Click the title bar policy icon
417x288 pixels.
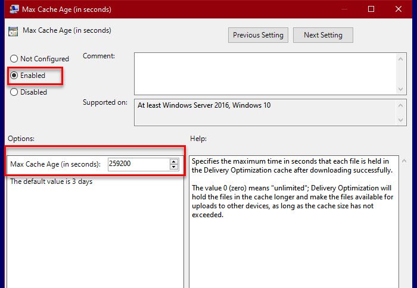coord(14,9)
